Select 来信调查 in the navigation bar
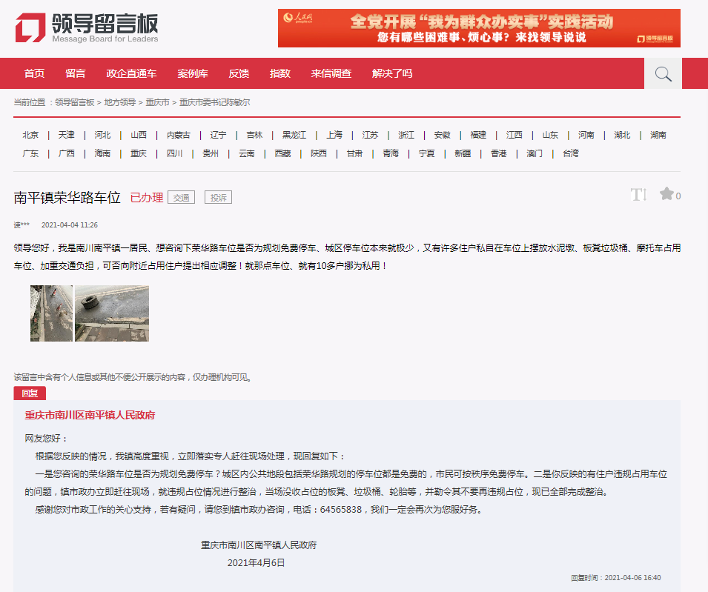Screen dimensions: 708x592 click(331, 73)
